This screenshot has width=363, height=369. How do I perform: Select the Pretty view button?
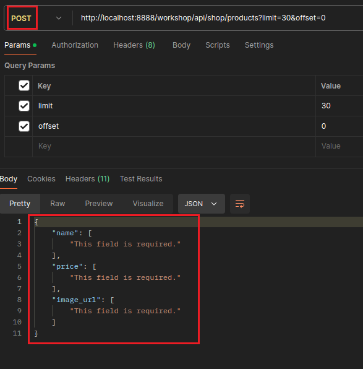point(20,204)
